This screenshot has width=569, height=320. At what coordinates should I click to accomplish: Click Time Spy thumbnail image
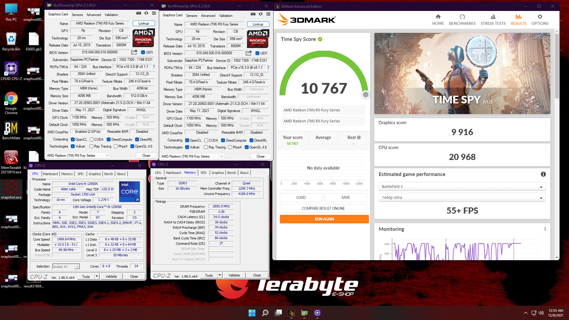point(462,73)
